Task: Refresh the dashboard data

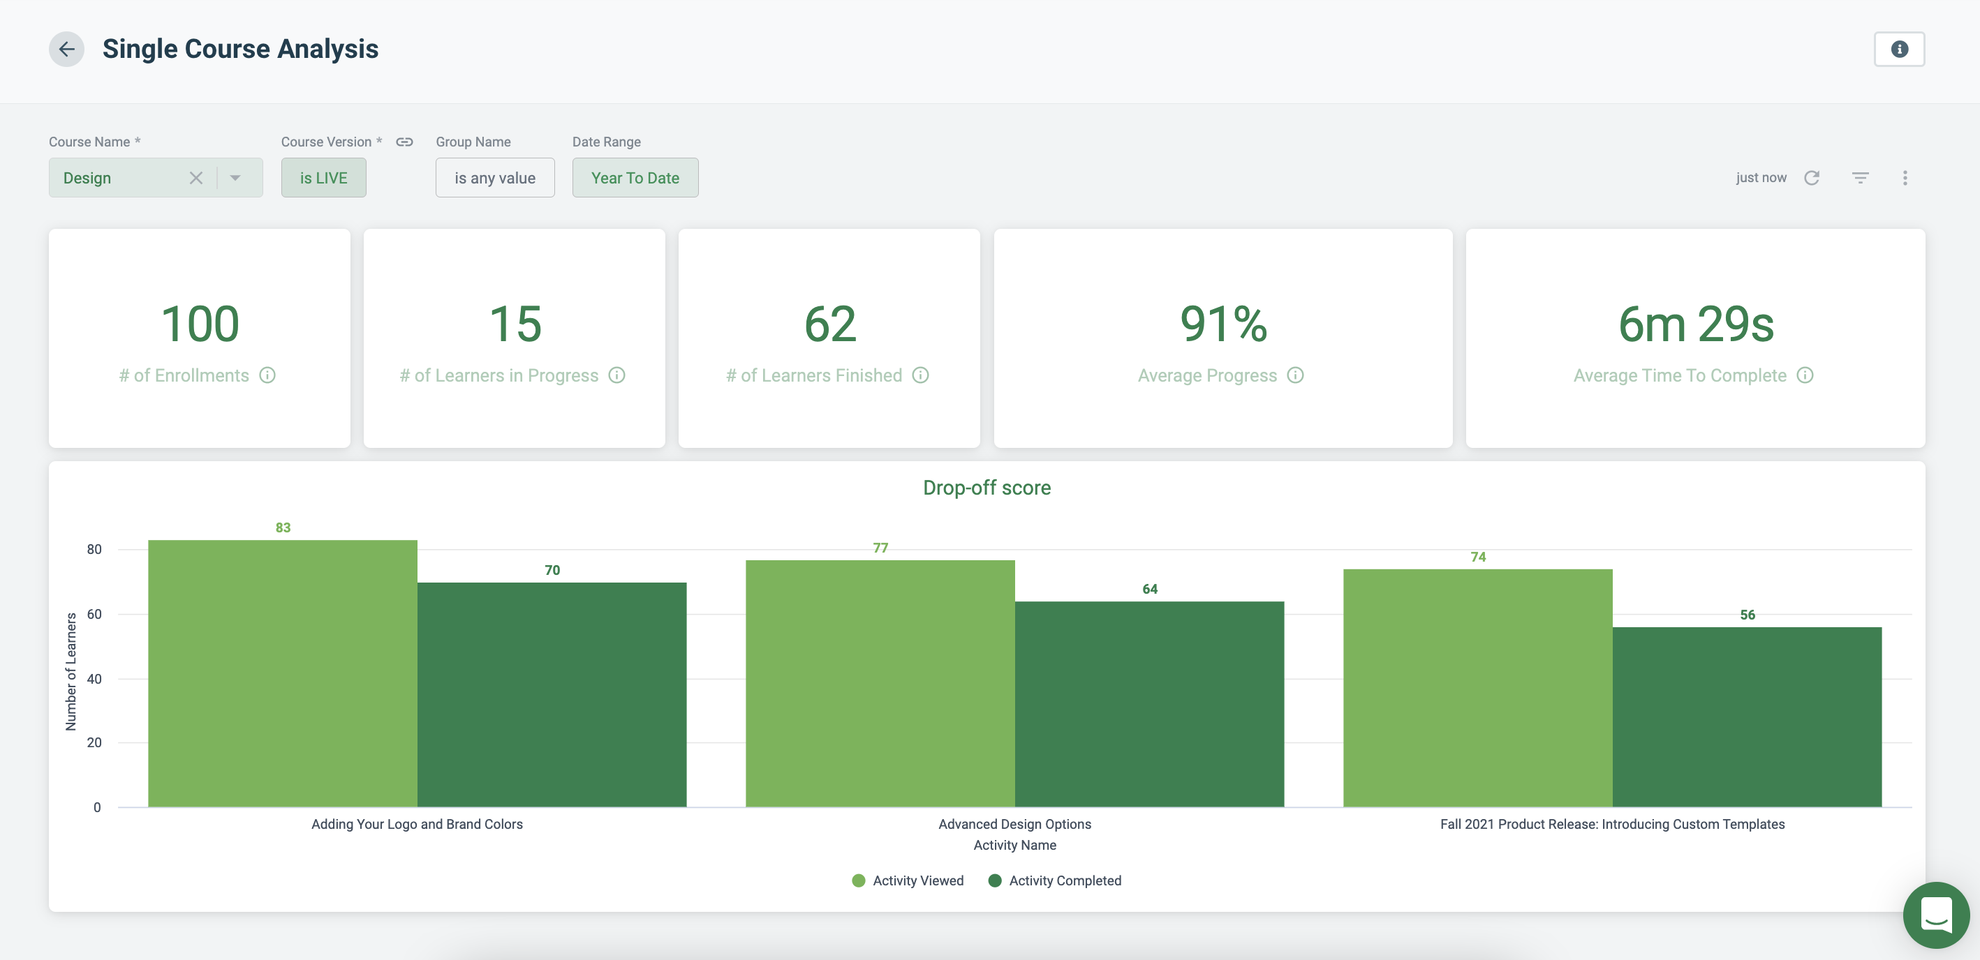Action: click(1812, 178)
